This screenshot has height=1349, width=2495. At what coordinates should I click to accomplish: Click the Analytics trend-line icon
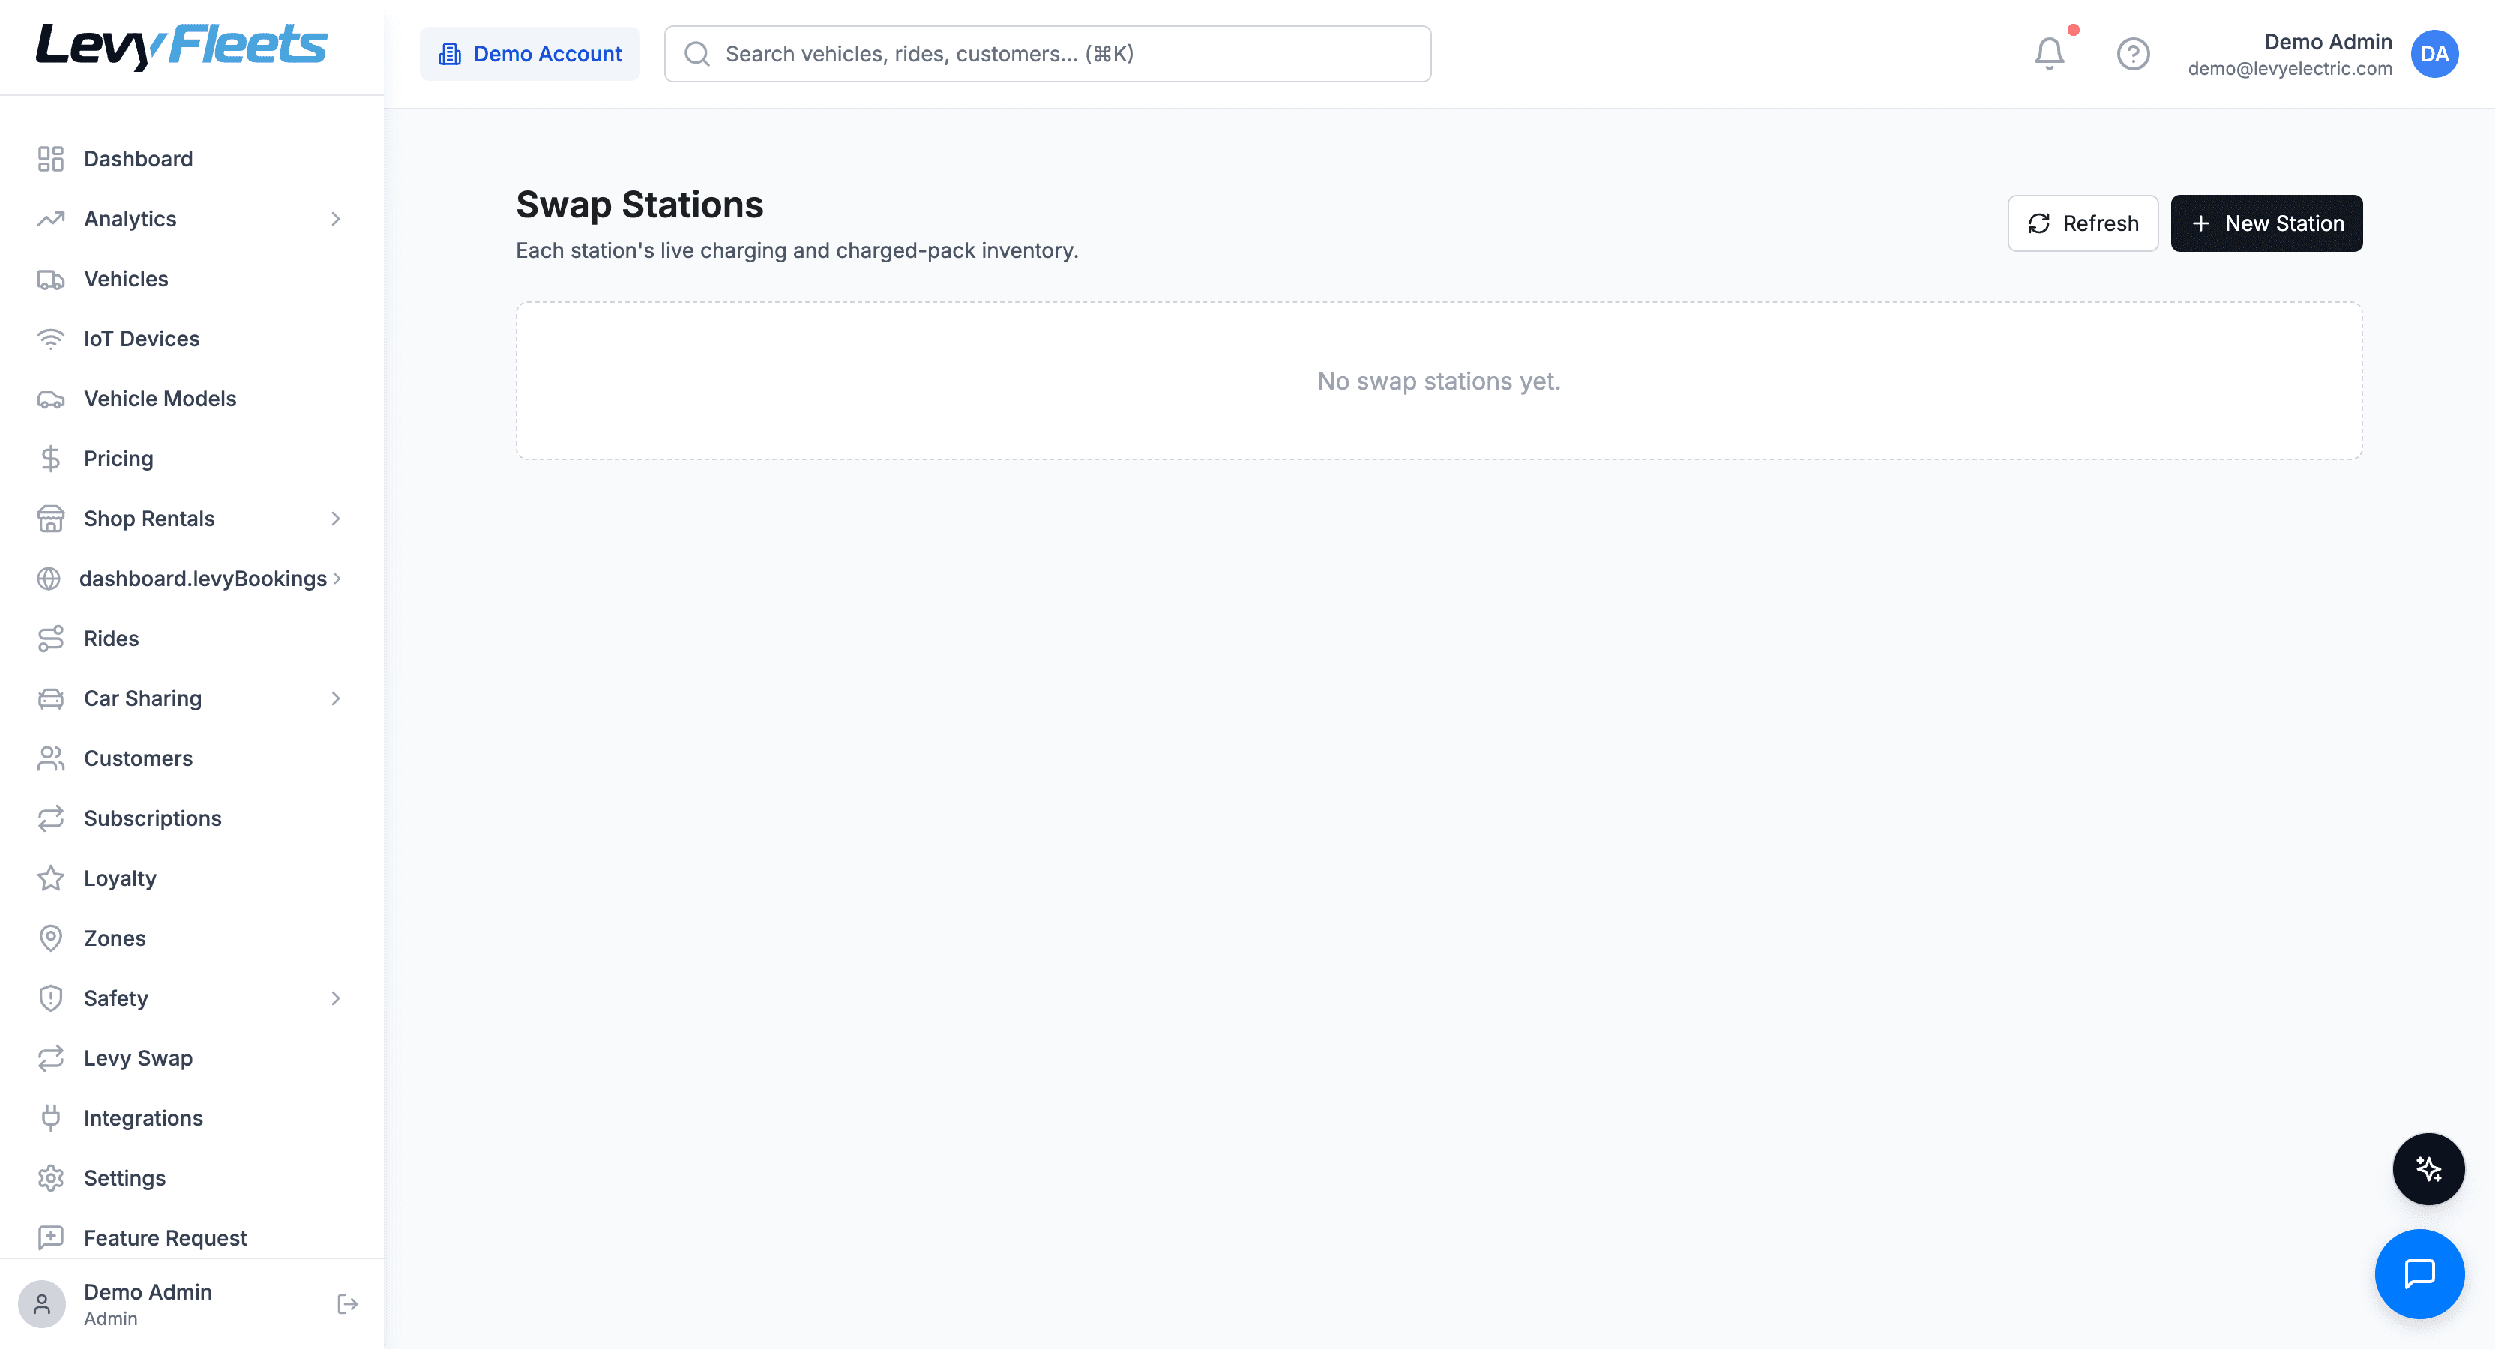click(50, 219)
